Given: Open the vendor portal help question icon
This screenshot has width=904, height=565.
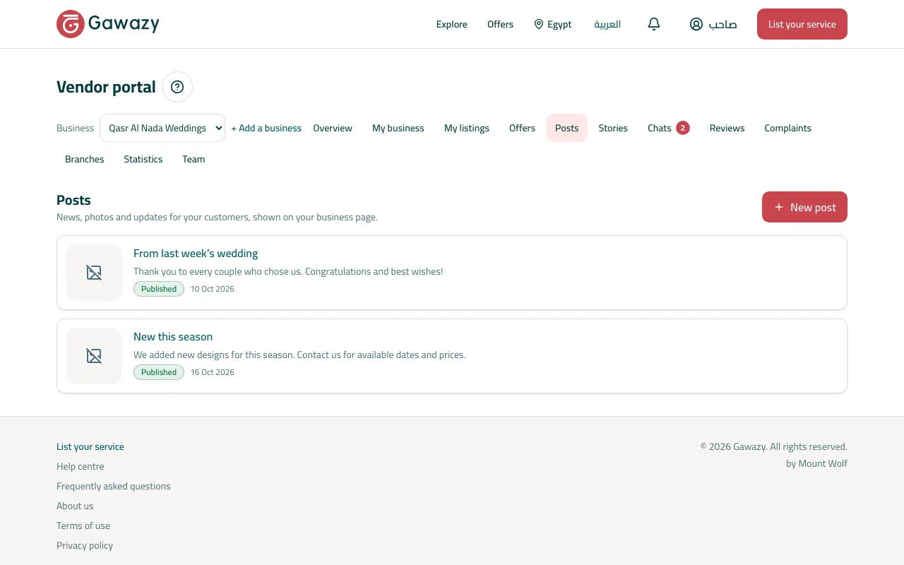Looking at the screenshot, I should [x=177, y=87].
